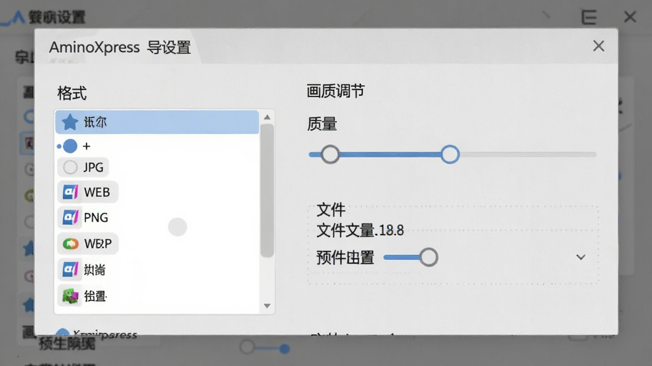Image resolution: width=652 pixels, height=366 pixels.
Task: Select the starred first format row
Action: coord(157,122)
